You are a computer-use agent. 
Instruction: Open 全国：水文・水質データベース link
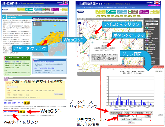13,103
